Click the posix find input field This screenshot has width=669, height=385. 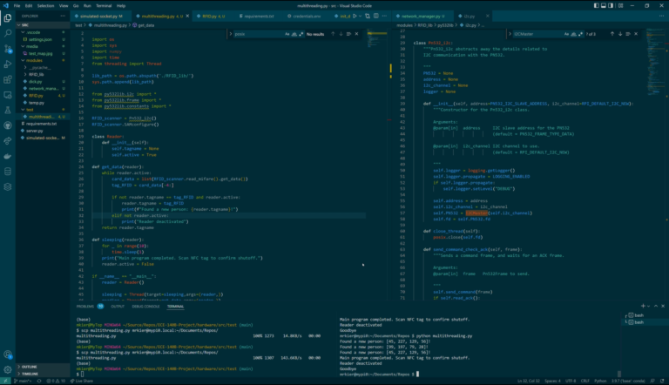coord(253,34)
